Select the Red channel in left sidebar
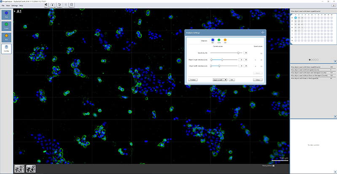 click(6, 37)
